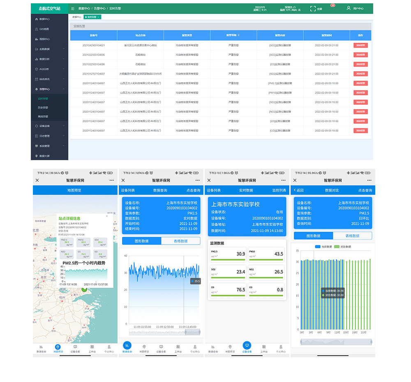The image size is (411, 382).
Task: Switch to the 数据中心 page tab
Action: click(76, 17)
